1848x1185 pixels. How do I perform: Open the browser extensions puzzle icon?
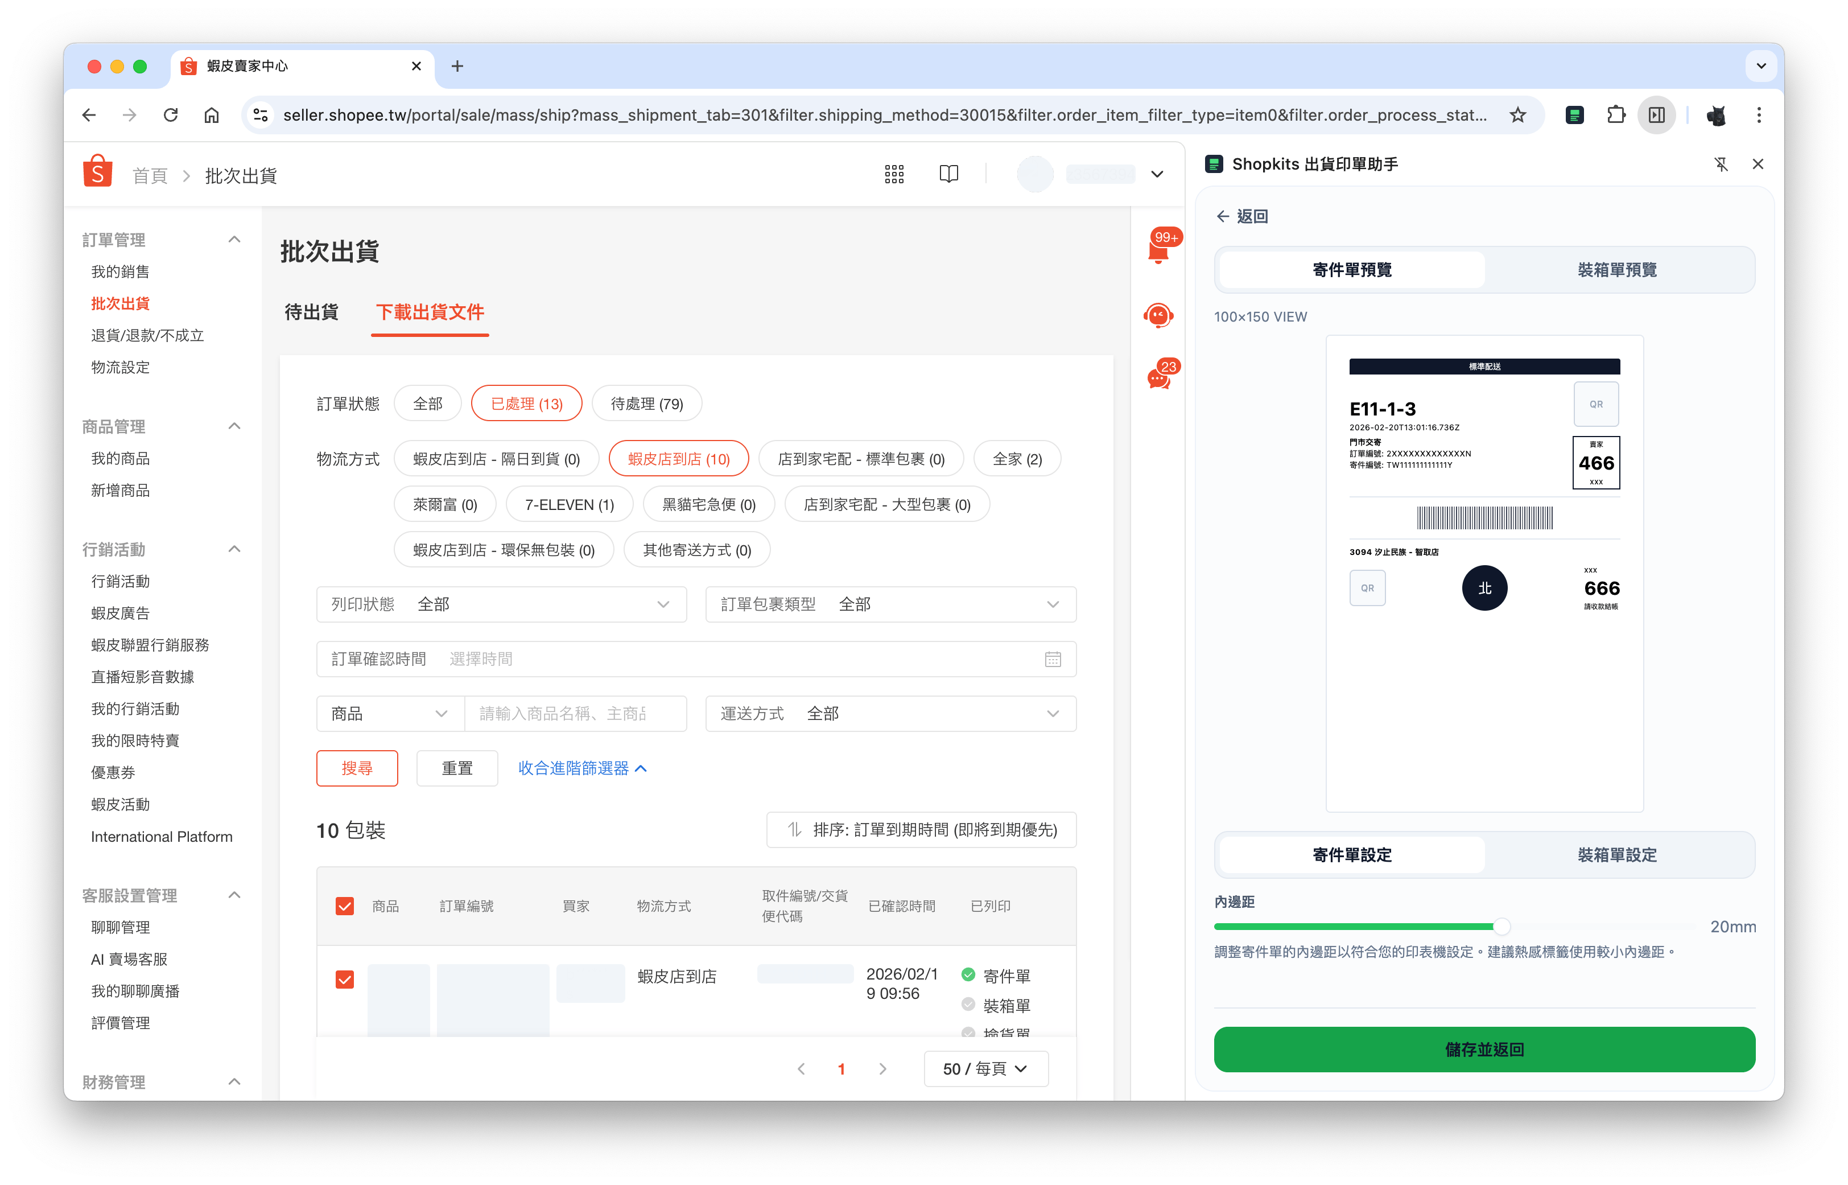pos(1616,116)
